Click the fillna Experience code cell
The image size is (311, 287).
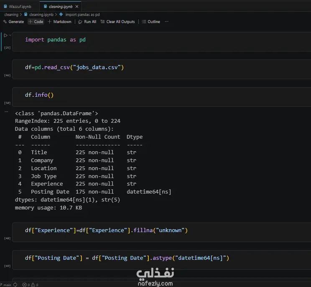161,233
